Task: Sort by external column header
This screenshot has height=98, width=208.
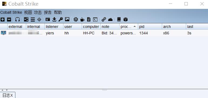Action: (x=17, y=27)
